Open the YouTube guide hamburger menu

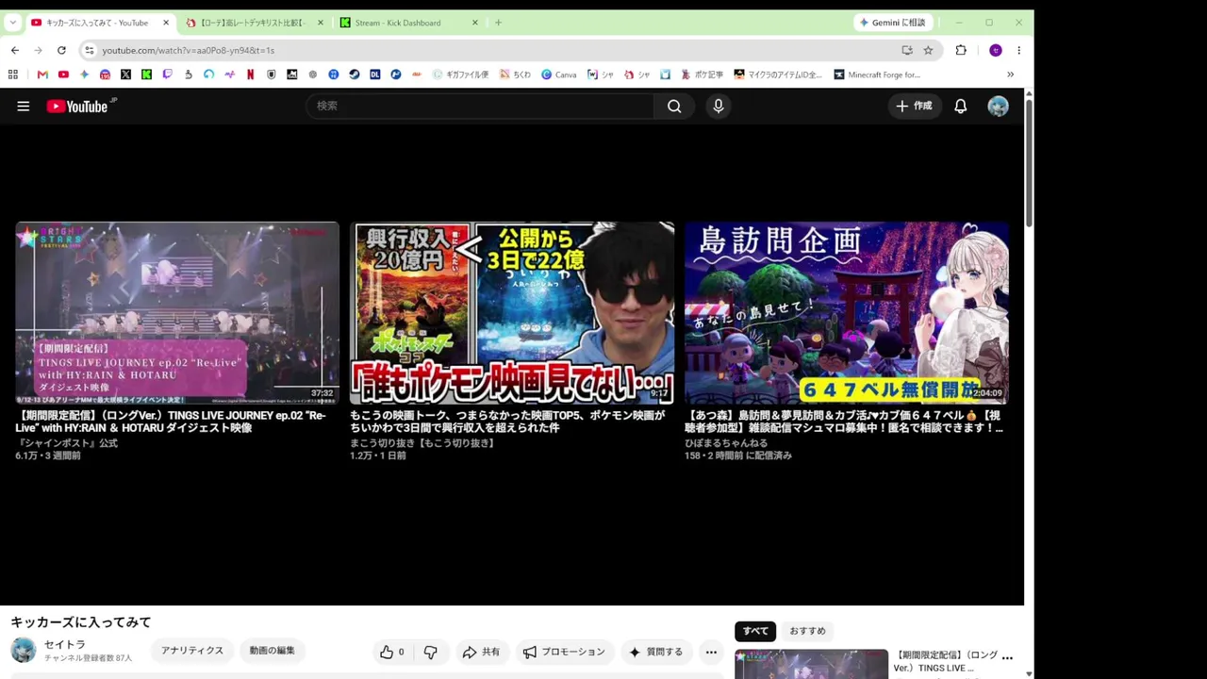click(24, 107)
